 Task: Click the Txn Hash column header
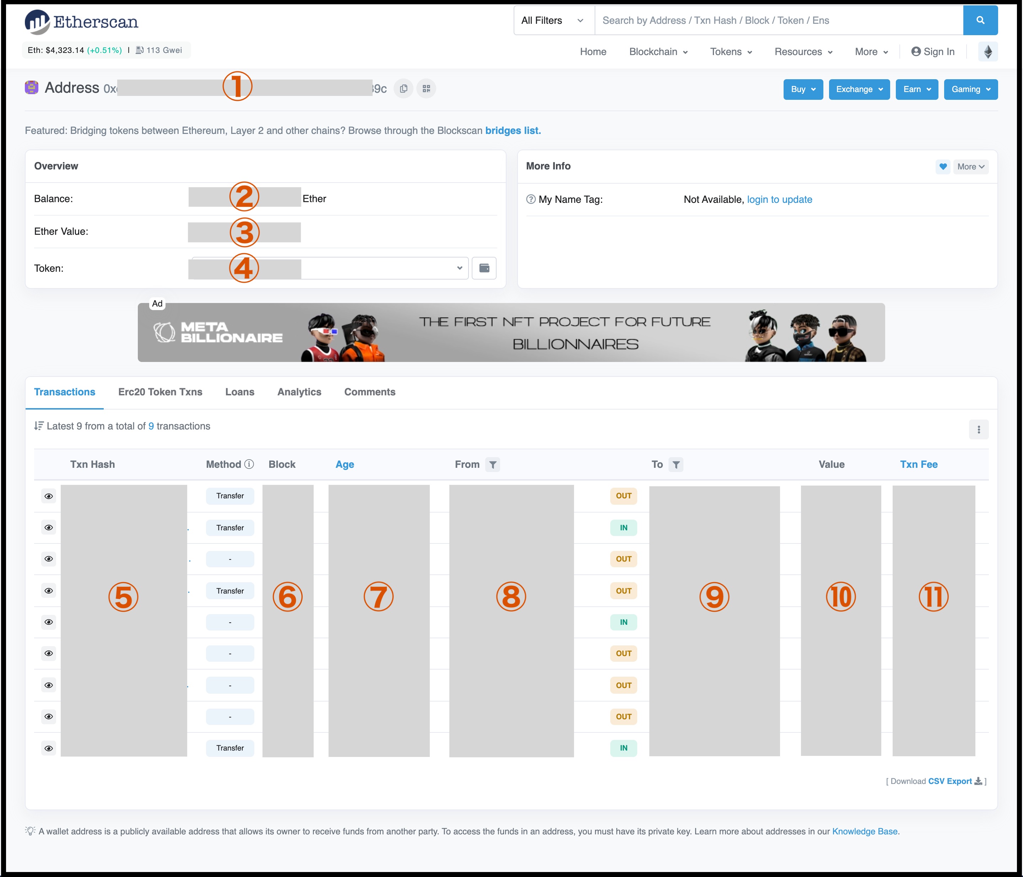pos(92,464)
